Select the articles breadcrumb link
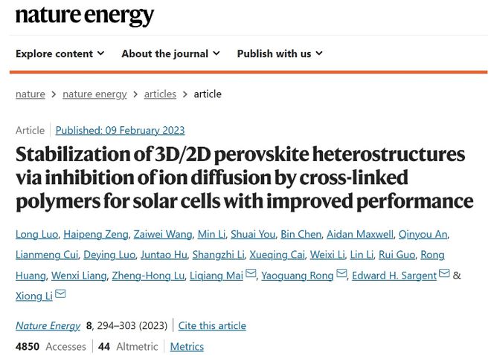Viewport: 491px width, 355px height. (160, 94)
